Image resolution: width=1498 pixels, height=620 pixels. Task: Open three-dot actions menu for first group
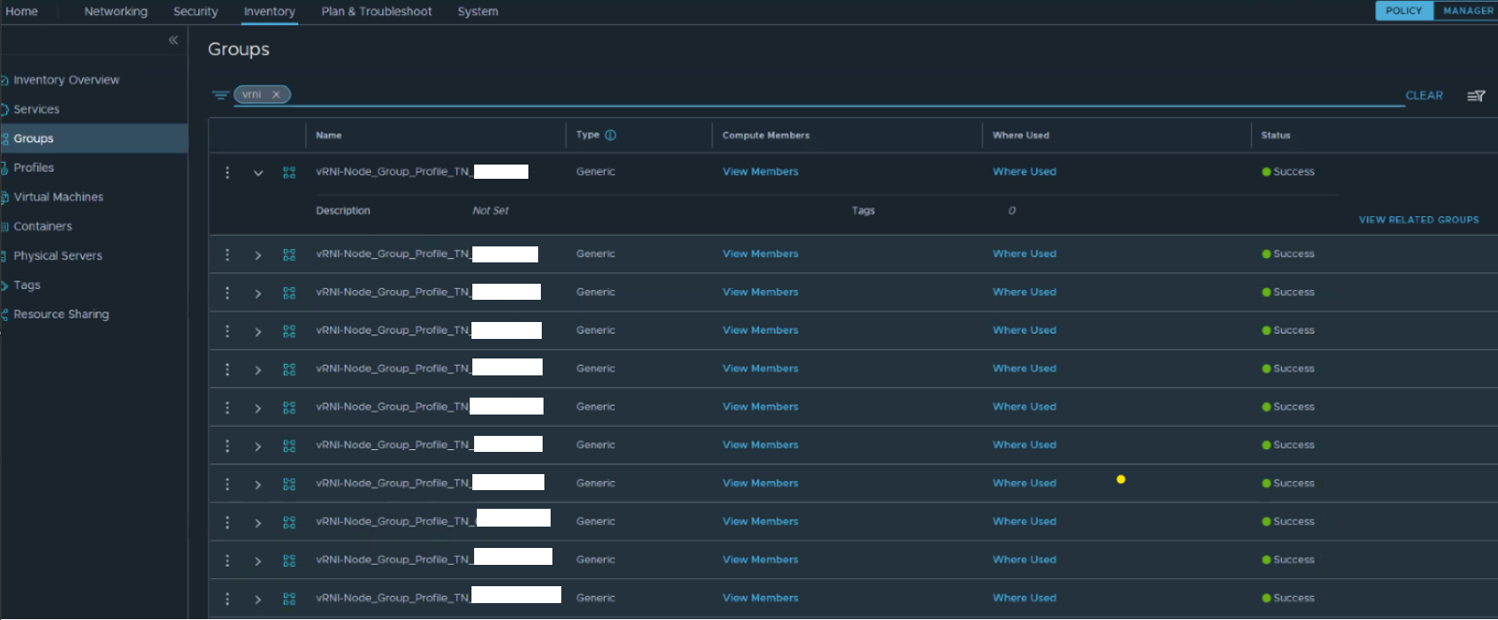click(228, 173)
